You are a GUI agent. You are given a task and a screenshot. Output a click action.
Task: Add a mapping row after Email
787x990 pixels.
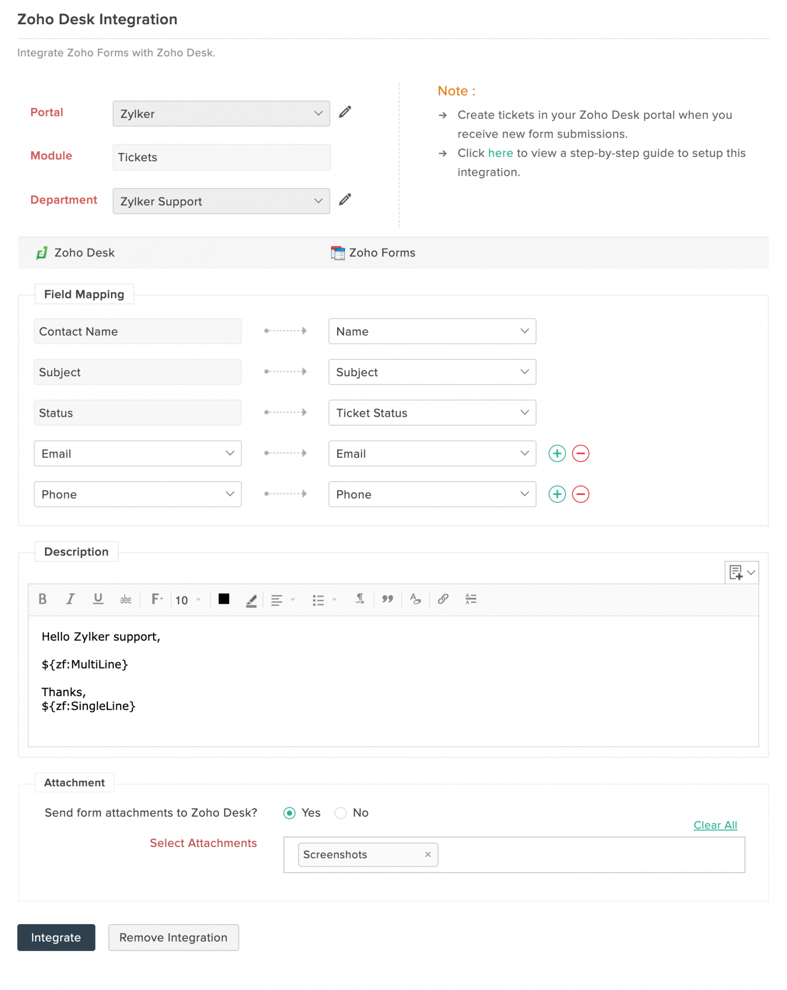click(557, 453)
